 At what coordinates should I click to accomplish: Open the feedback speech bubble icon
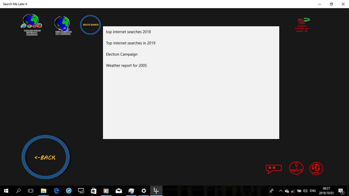(273, 168)
